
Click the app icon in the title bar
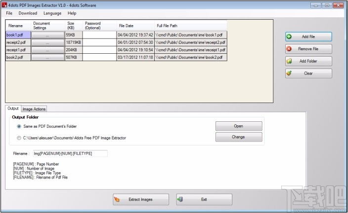click(x=4, y=5)
